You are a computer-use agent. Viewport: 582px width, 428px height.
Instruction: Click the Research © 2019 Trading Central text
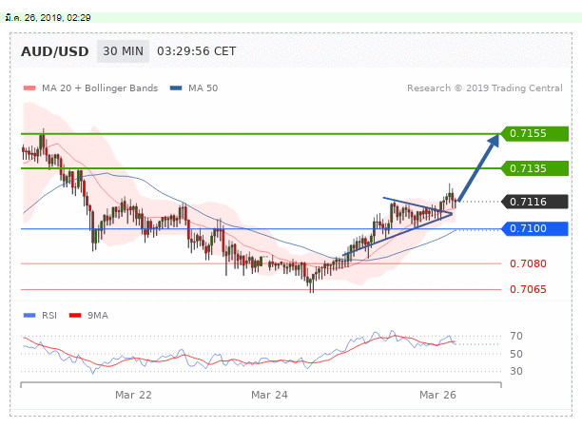pyautogui.click(x=485, y=88)
